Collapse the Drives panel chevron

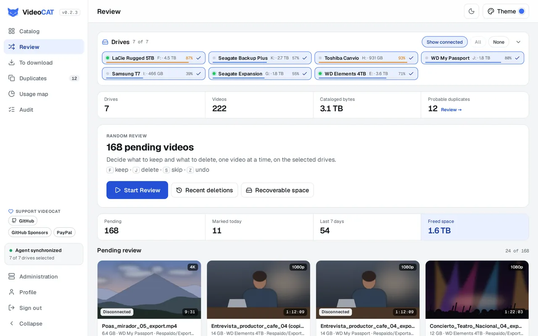518,42
